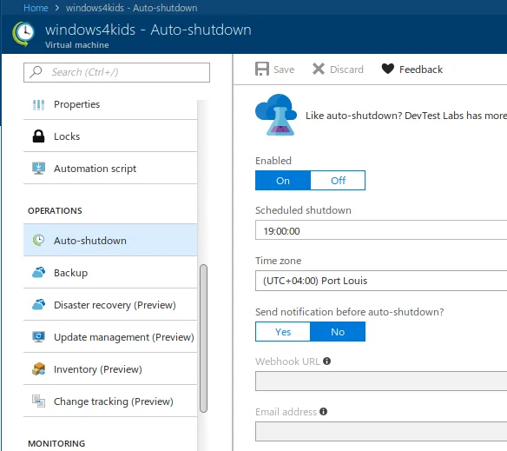The width and height of the screenshot is (507, 451).
Task: Click the sidebar vertical scrollbar thumb
Action: coord(203,338)
